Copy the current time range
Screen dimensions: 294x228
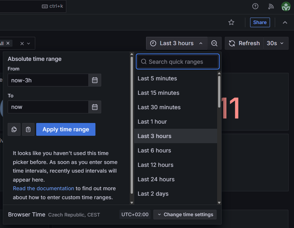pos(14,129)
